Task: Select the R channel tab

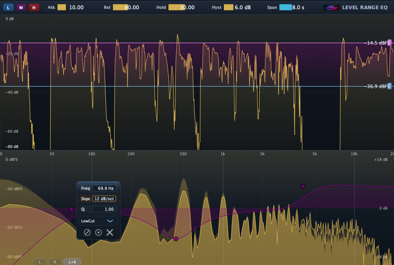Action: point(55,261)
